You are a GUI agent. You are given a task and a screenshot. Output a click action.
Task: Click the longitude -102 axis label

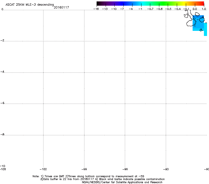[x=43, y=169]
